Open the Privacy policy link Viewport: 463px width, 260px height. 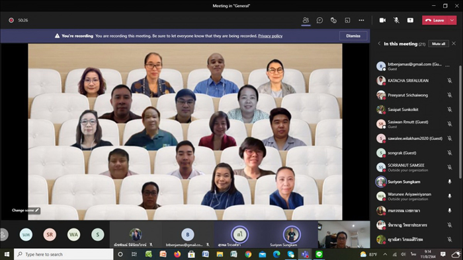[x=270, y=36]
